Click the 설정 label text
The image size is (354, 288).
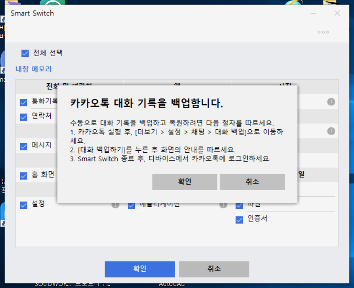38,204
